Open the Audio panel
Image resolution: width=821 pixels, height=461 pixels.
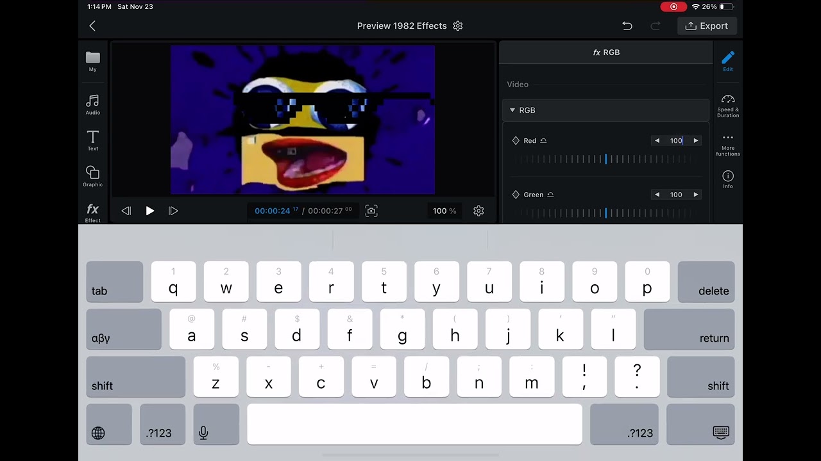(x=93, y=105)
